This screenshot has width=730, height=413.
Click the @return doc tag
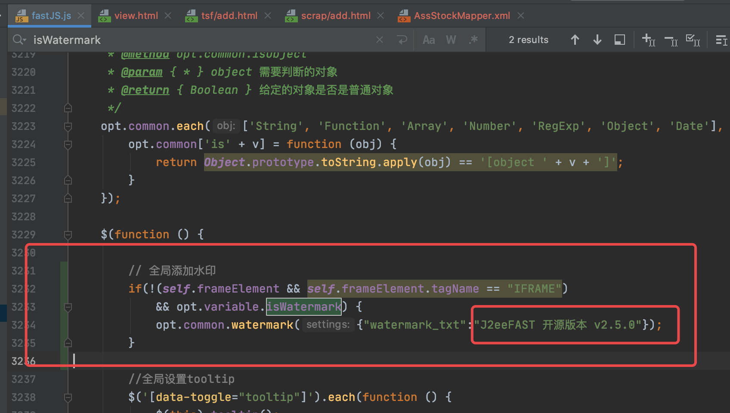tap(145, 90)
